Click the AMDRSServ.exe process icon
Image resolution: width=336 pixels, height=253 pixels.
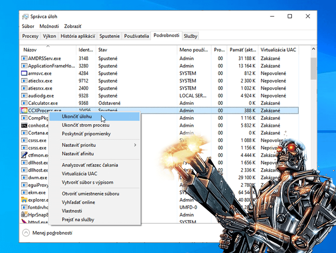tap(24, 58)
